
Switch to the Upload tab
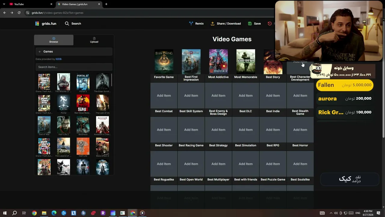coord(94,40)
